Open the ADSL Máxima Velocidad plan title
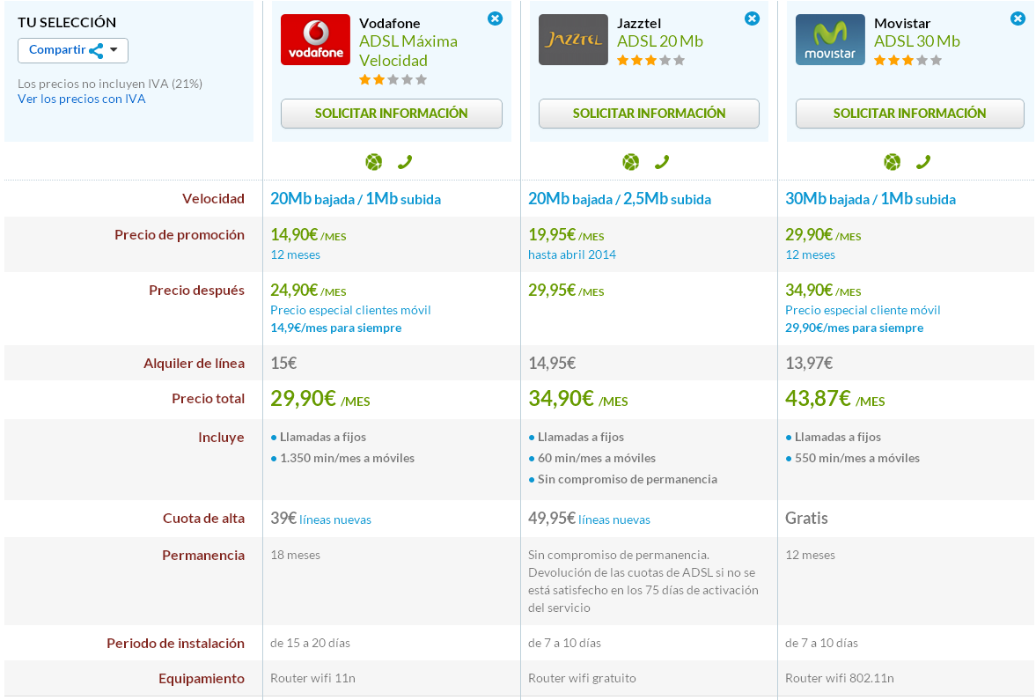 coord(408,51)
